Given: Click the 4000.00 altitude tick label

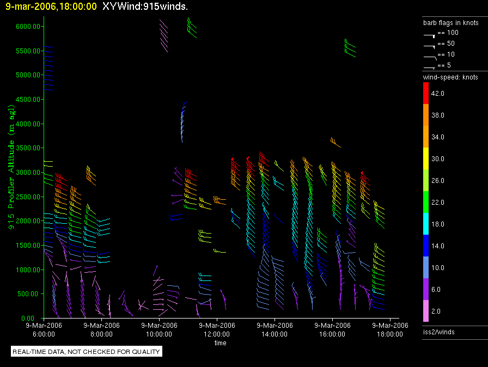Looking at the screenshot, I should pyautogui.click(x=28, y=124).
